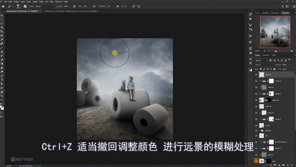Select the Move tool
296x167 pixels.
2,15
